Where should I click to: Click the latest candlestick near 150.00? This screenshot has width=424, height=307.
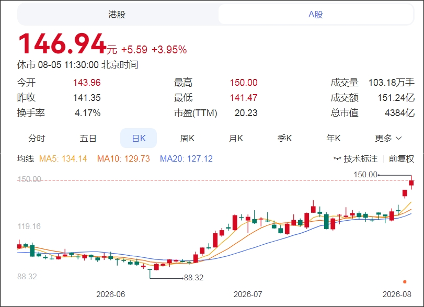tap(411, 183)
